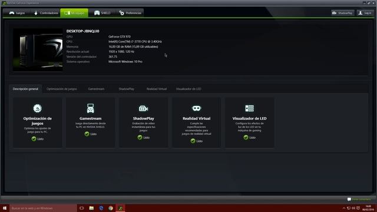
Task: Click the ShadowPlay button at top right
Action: [343, 13]
